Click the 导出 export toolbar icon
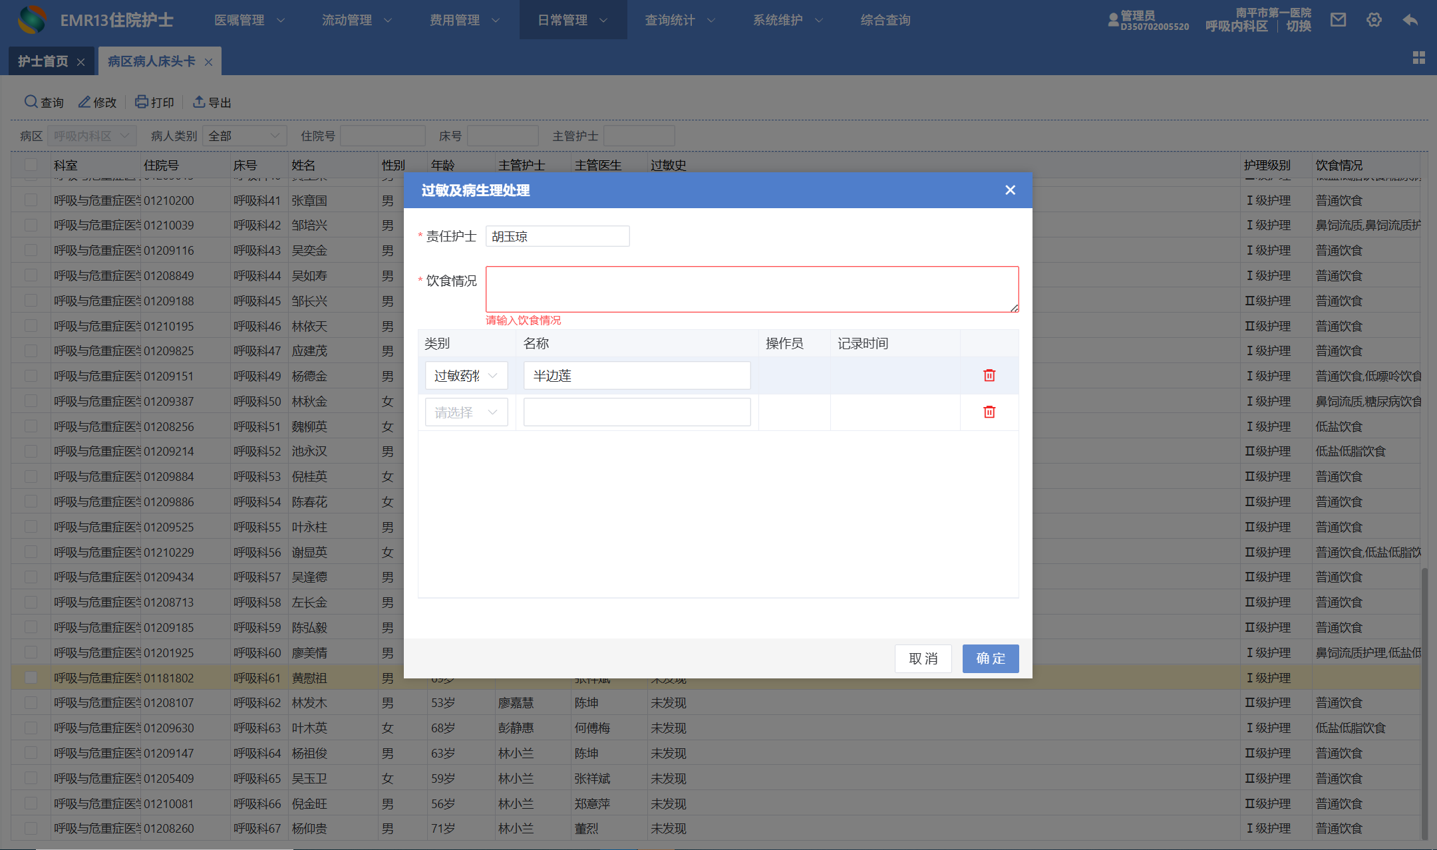The height and width of the screenshot is (850, 1437). click(x=199, y=102)
